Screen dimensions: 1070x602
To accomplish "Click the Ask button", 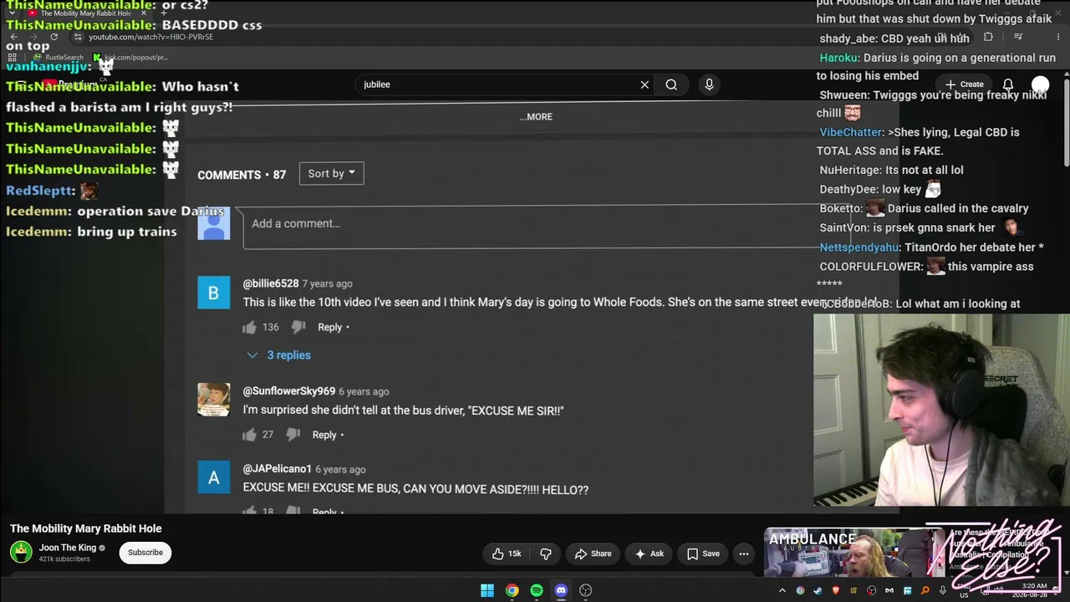I will click(649, 554).
